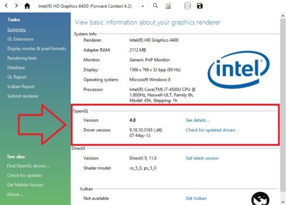Expand the renderer selection dropdown arrow
Image resolution: width=286 pixels, height=205 pixels.
point(143,6)
